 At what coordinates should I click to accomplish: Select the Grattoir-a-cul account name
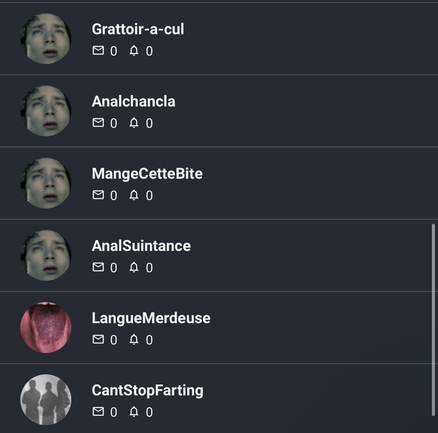pos(138,29)
